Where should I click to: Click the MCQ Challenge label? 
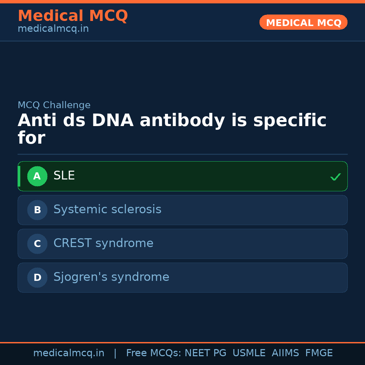[54, 105]
